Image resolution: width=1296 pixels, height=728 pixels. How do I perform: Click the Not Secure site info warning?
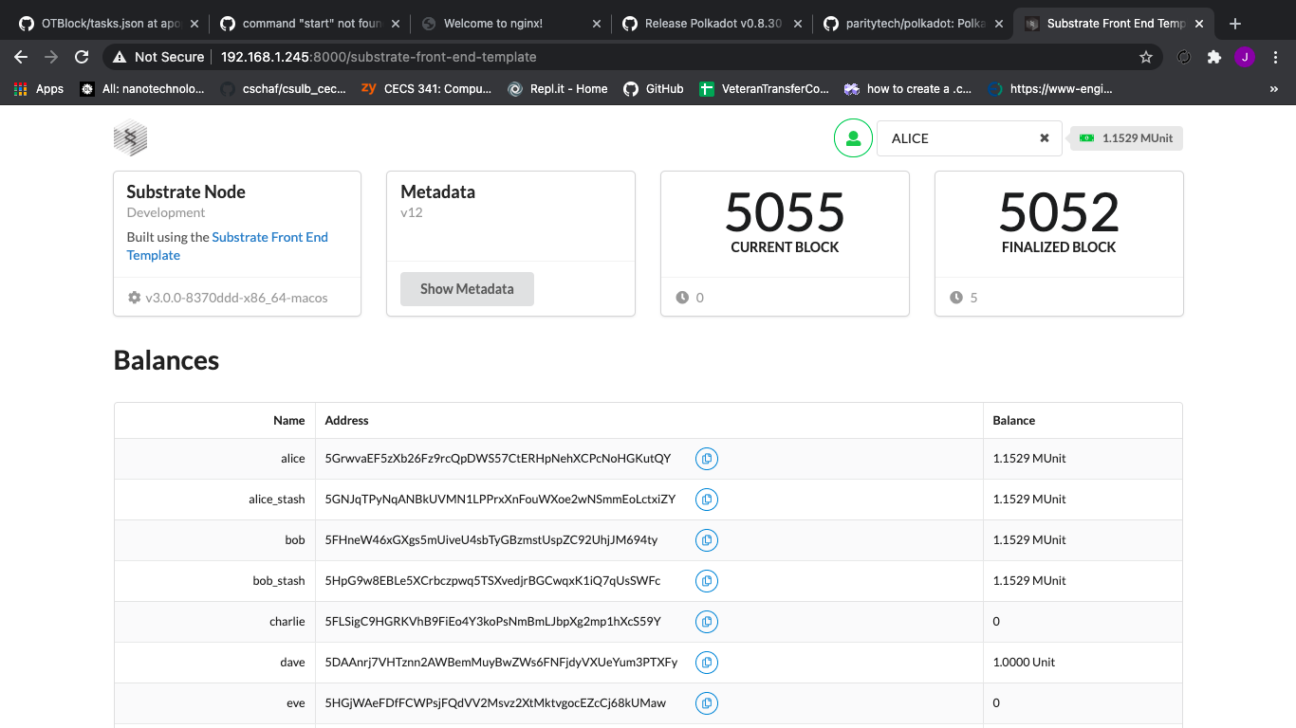point(158,57)
